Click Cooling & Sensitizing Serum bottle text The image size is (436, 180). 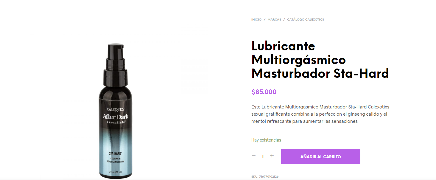115,160
